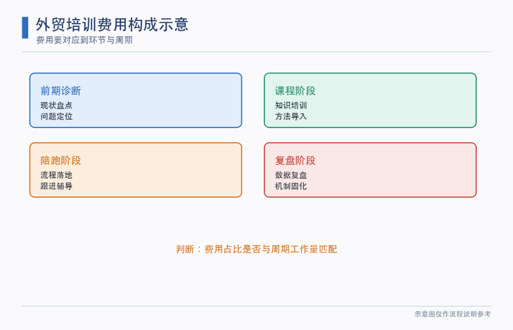Click the orange 判断 conclusion text
This screenshot has height=330, width=513.
coord(256,249)
